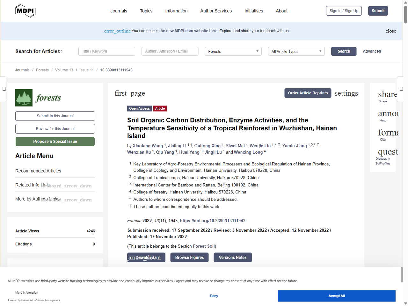Click the Title / Keyword search field

106,51
